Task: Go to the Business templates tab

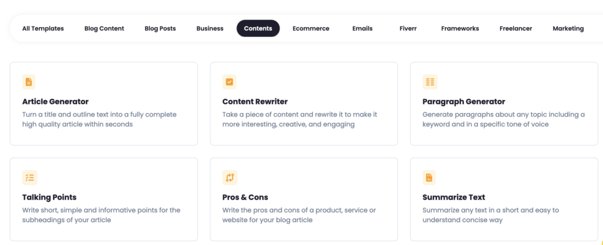Action: coord(210,28)
